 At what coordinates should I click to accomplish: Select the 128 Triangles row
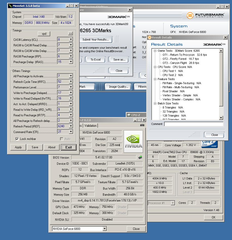pos(174,116)
